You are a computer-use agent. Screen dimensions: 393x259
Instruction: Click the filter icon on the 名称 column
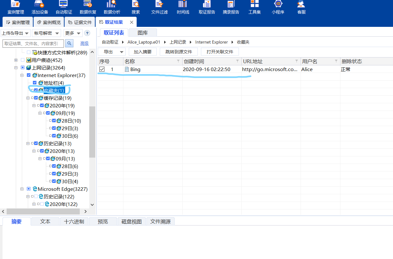coord(178,61)
